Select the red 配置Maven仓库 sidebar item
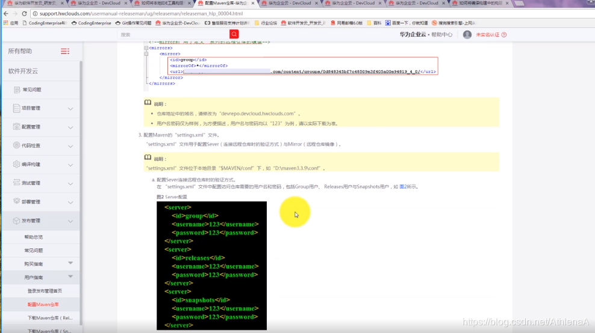 (x=43, y=305)
